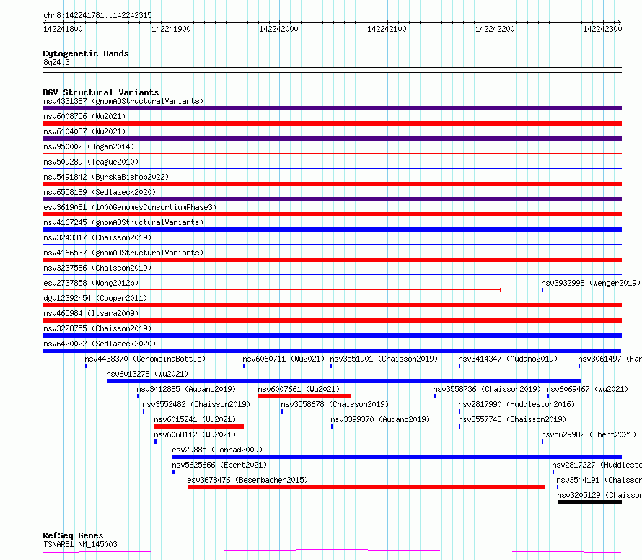Open the nsv3558678 (Chaisson2019) label
Viewport: 642px width, 560px height.
coord(335,404)
